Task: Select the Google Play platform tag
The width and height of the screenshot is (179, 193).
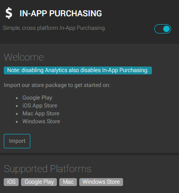Action: click(39, 182)
